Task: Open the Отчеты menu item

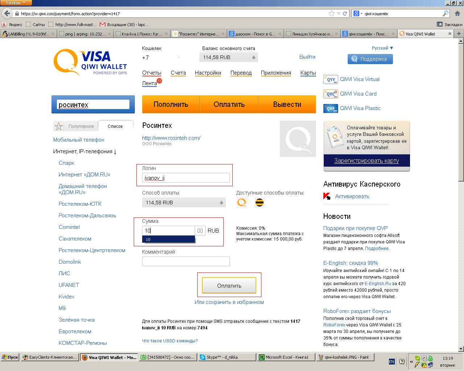Action: [152, 73]
